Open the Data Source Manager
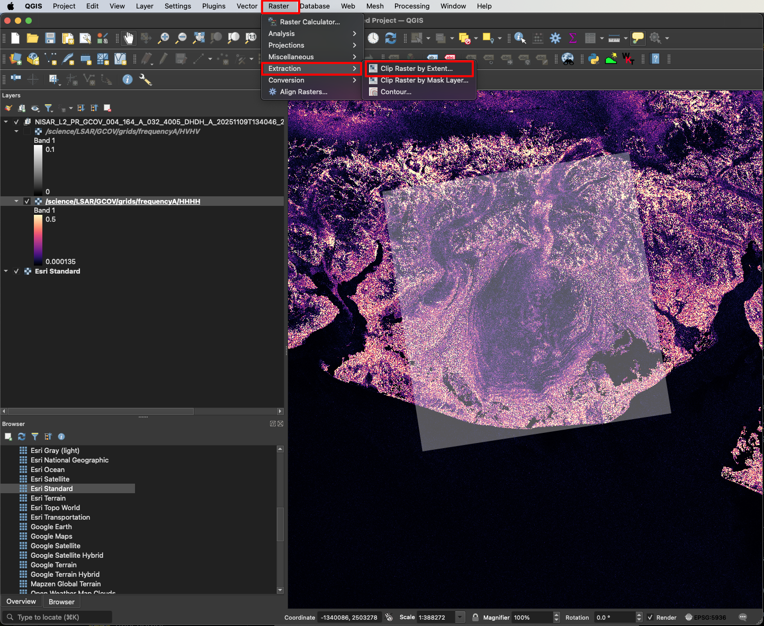The width and height of the screenshot is (764, 626). (14, 59)
